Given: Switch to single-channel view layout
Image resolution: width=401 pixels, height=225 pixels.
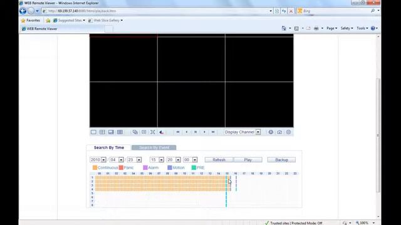Looking at the screenshot, I should tap(93, 132).
